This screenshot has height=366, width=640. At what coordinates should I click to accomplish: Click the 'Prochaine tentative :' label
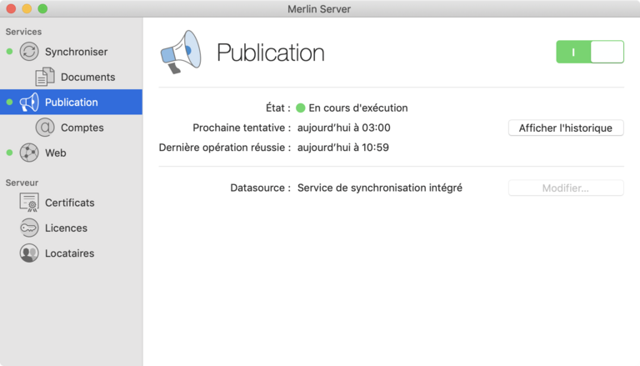click(242, 128)
